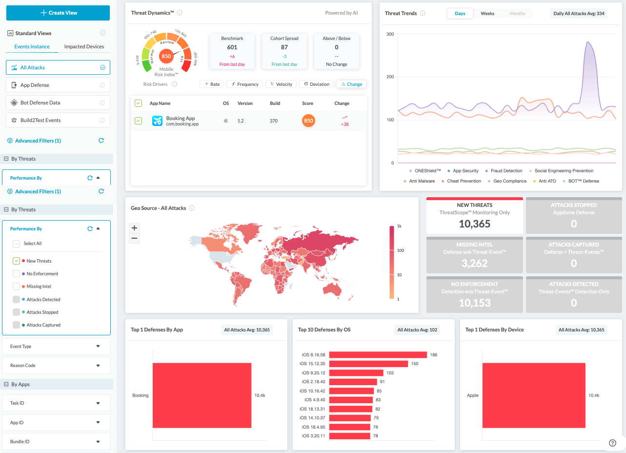The width and height of the screenshot is (626, 453).
Task: Collapse the By Apps section
Action: (7, 385)
